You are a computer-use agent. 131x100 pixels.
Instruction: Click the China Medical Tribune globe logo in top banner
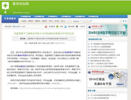click(x=90, y=27)
